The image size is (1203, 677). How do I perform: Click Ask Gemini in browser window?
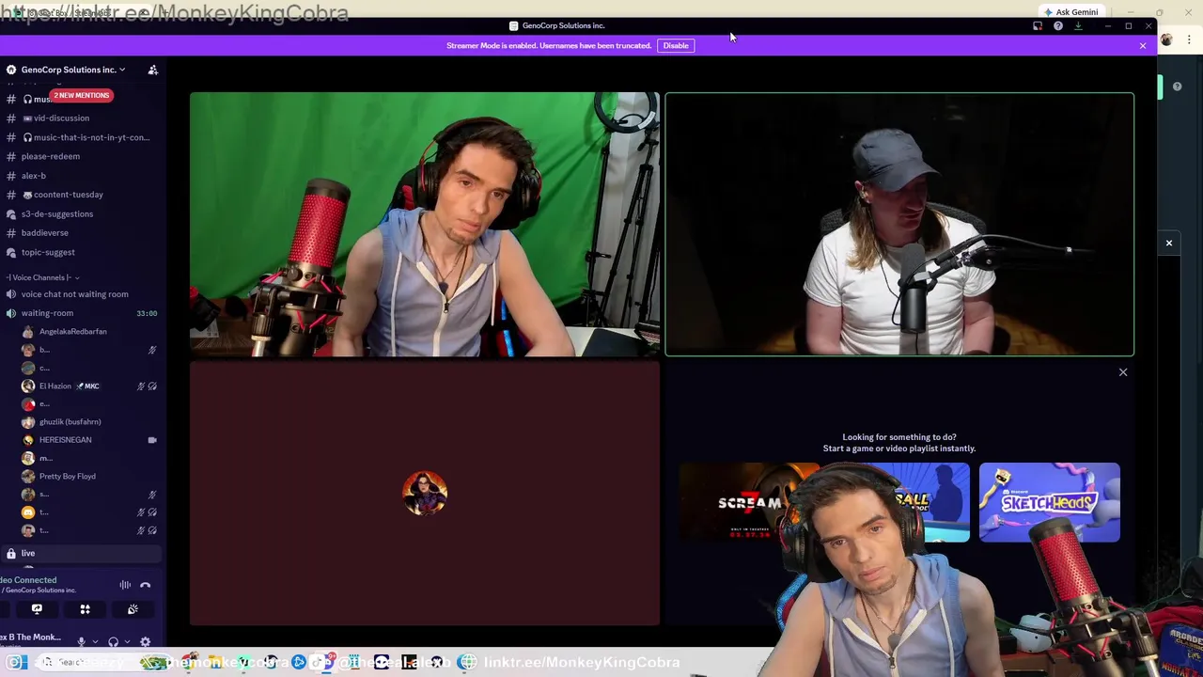click(x=1070, y=12)
